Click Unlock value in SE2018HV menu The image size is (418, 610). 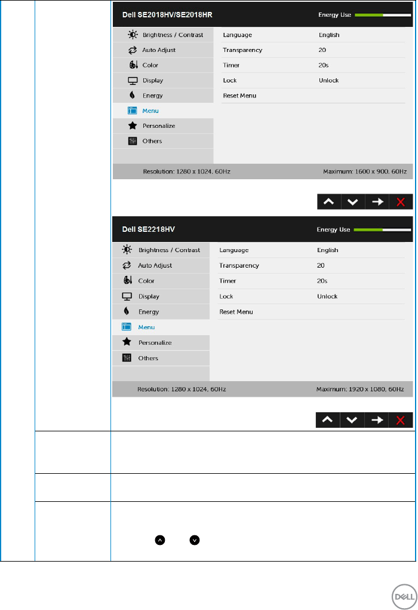point(328,81)
